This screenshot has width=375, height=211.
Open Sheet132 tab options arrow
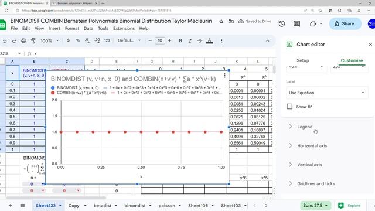[x=60, y=206]
